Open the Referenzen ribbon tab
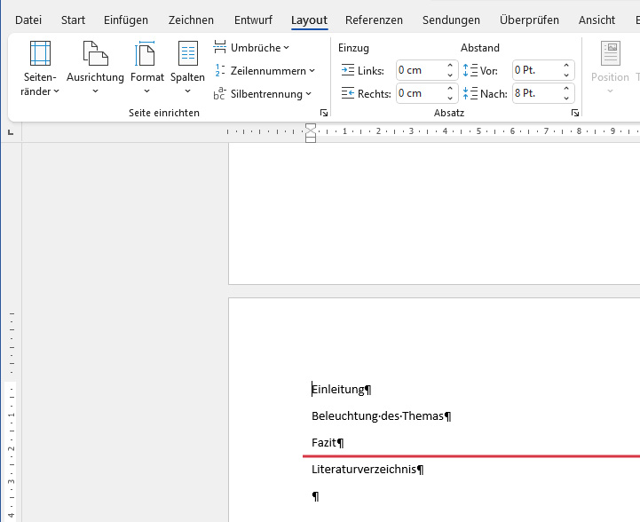 coord(374,20)
